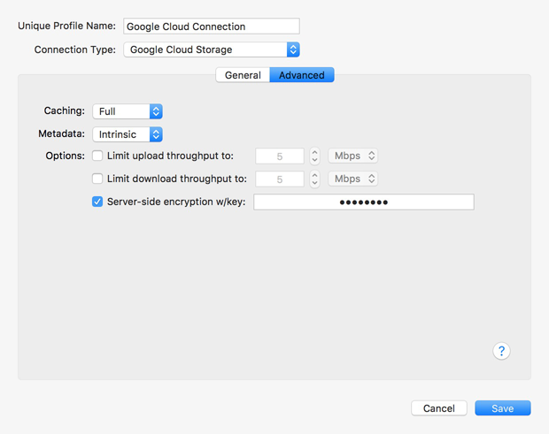This screenshot has width=549, height=434.
Task: Open the Metadata dropdown set to Intrinsic
Action: click(x=128, y=134)
